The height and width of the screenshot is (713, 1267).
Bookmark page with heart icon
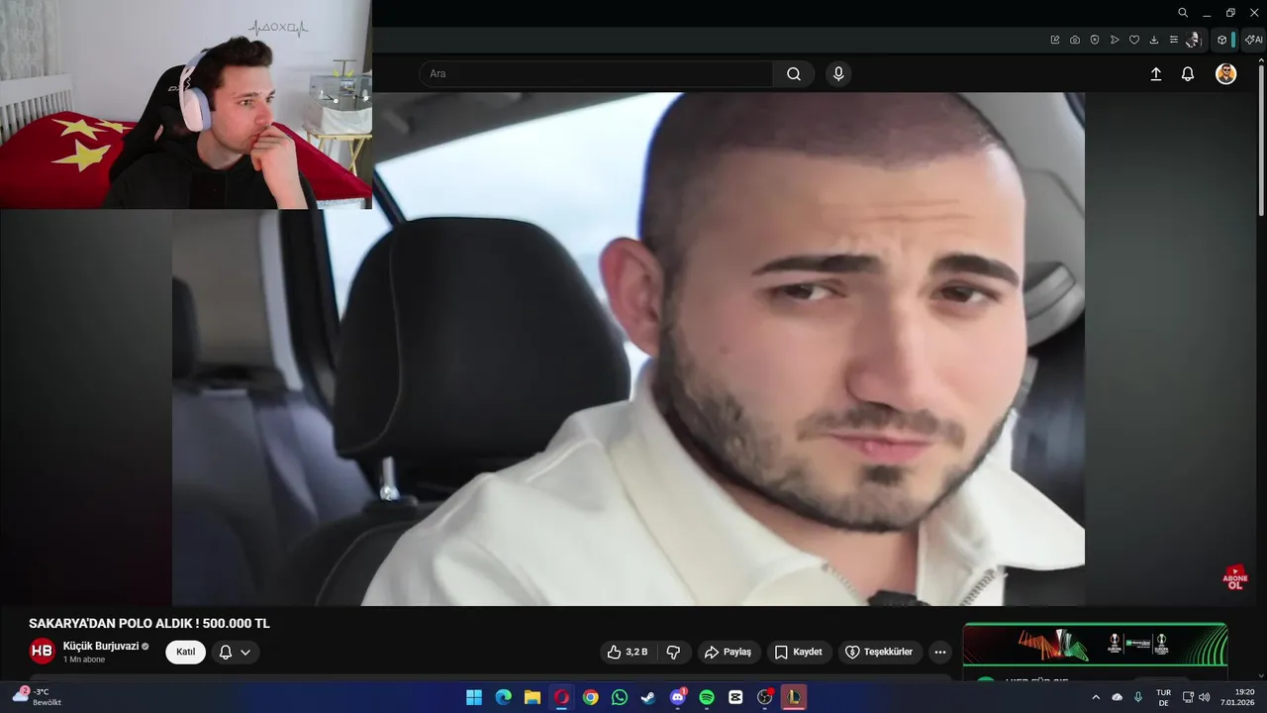(x=1134, y=40)
